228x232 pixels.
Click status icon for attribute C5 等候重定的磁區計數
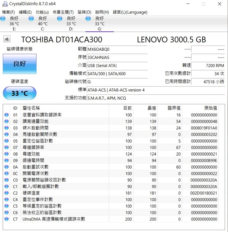(7, 206)
